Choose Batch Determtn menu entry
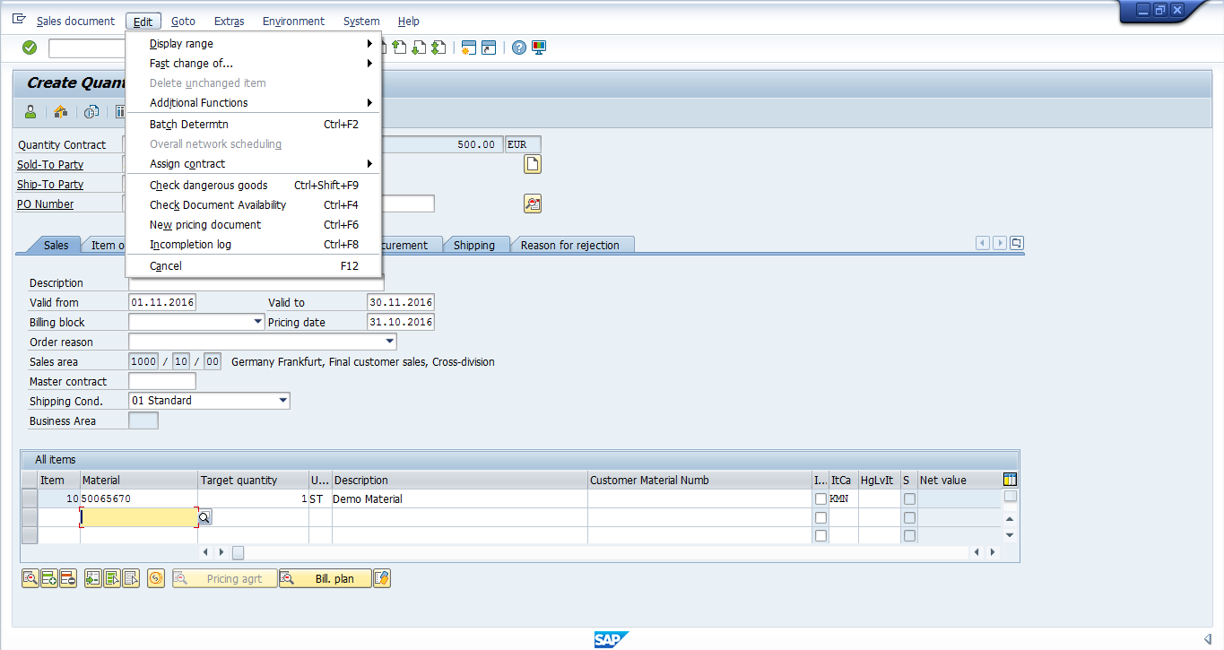 click(253, 125)
